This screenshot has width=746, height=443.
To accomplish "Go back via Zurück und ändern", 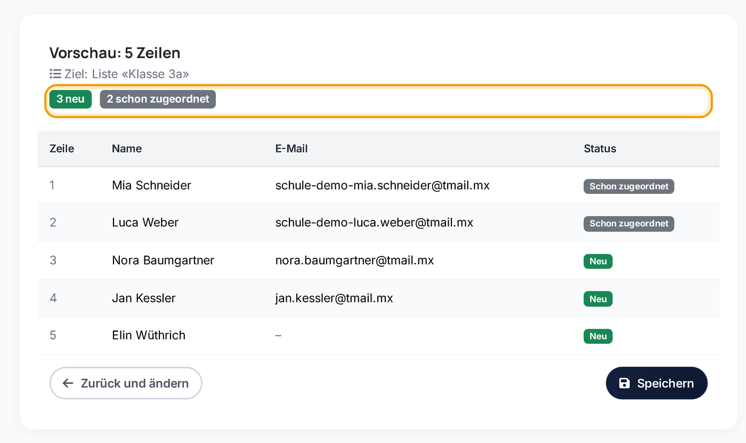I will pos(126,383).
